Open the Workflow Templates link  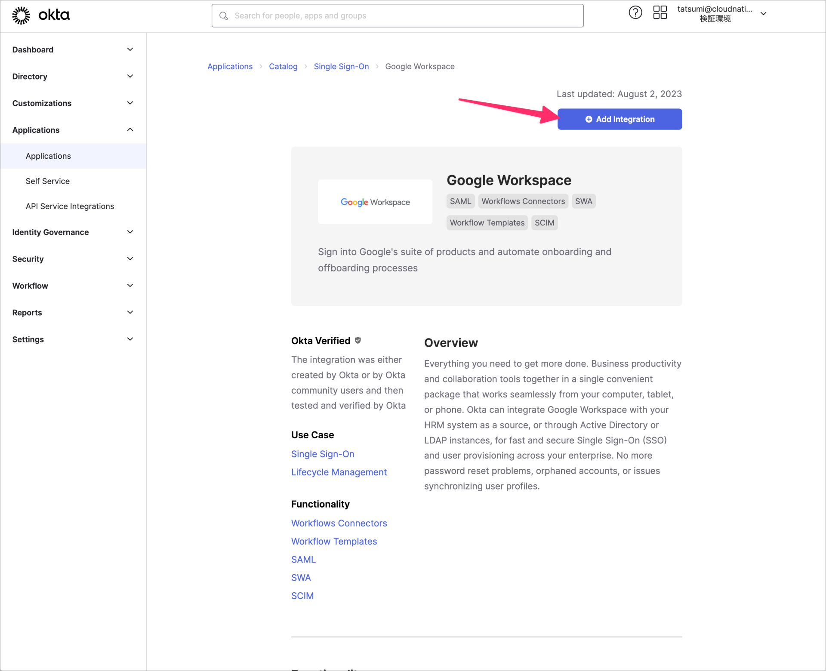pyautogui.click(x=334, y=541)
